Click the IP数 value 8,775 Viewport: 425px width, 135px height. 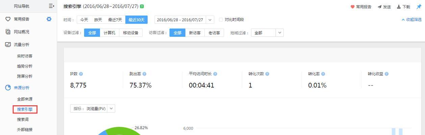[x=78, y=85]
